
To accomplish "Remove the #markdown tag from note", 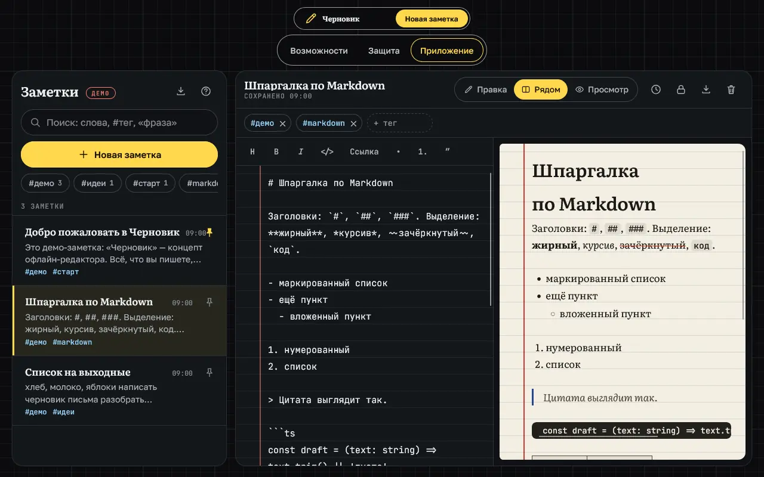I will click(353, 123).
